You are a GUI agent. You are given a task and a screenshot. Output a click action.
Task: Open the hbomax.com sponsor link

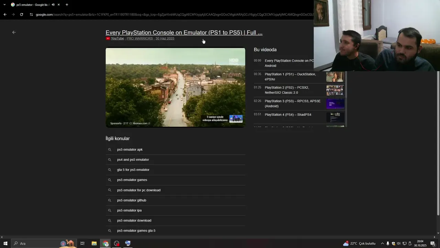click(141, 123)
